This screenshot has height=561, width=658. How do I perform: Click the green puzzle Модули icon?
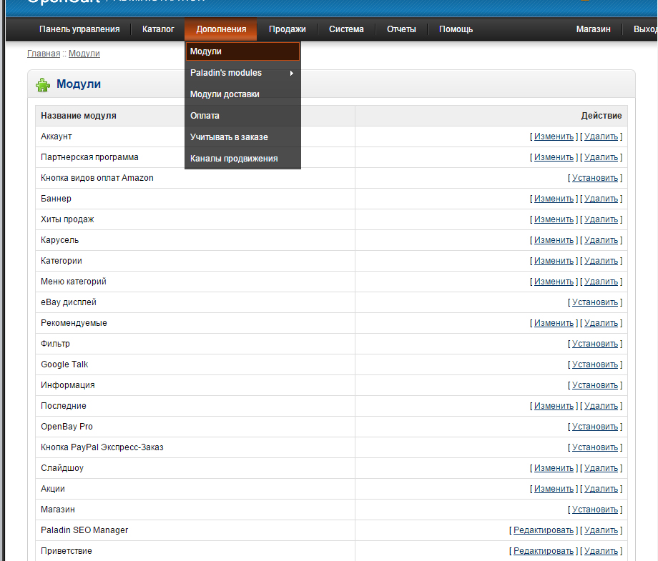(43, 85)
